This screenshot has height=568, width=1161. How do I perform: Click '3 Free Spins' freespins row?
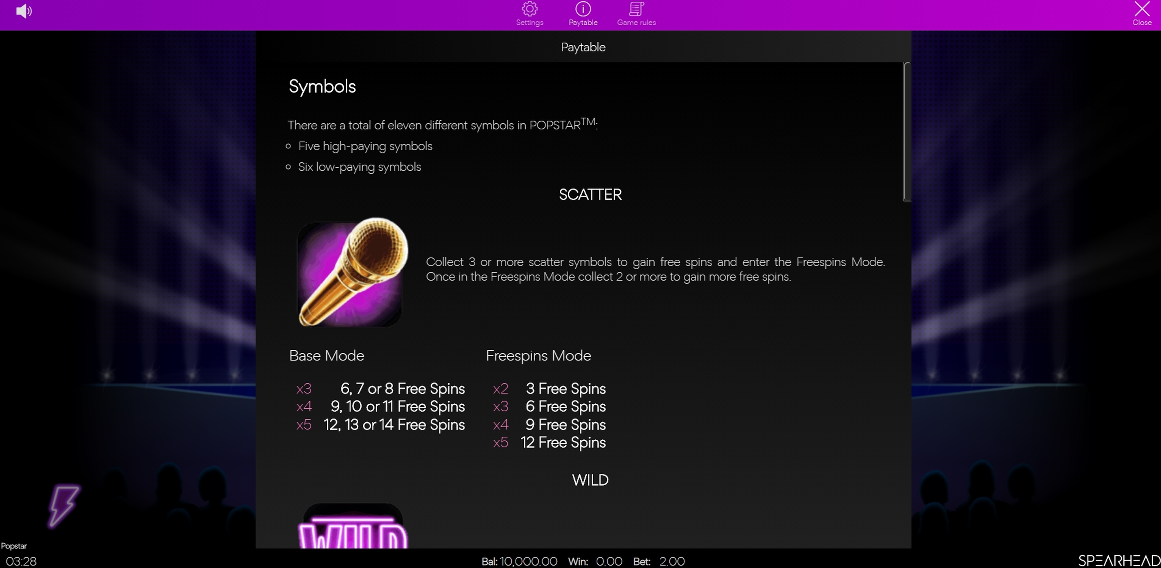(x=549, y=389)
